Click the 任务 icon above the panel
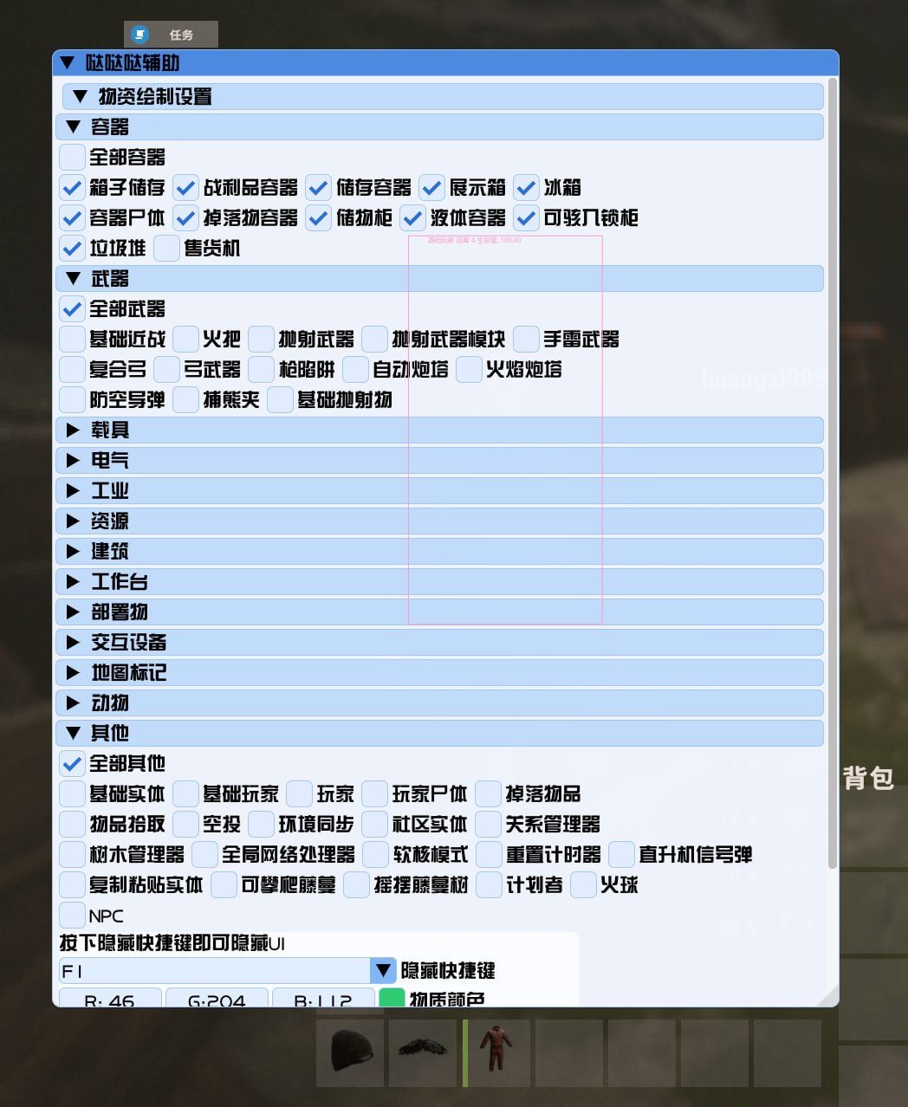Screen dimensions: 908x1107 [x=140, y=35]
